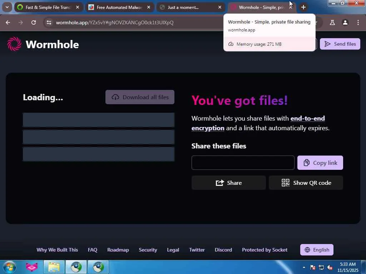Screen dimensions: 366x274
Task: Open the taskbar clock and date
Action: click(348, 267)
